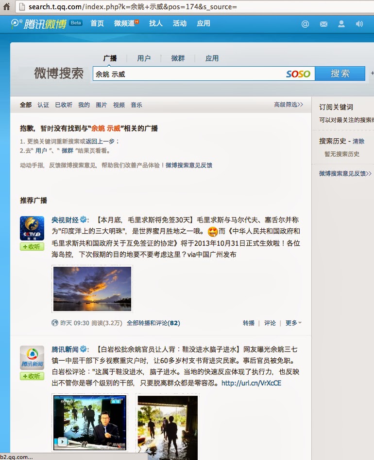The width and height of the screenshot is (374, 460).
Task: Click the Beta label beside logo
Action: pos(76,23)
